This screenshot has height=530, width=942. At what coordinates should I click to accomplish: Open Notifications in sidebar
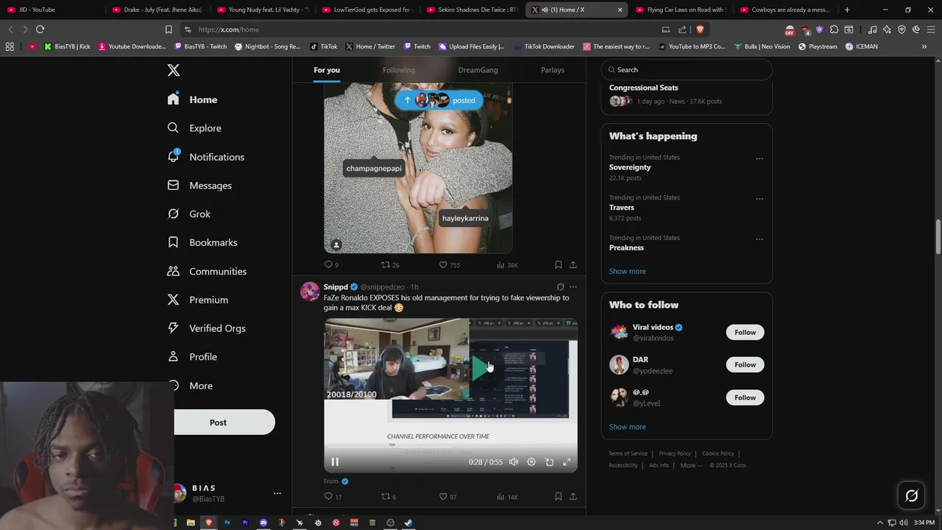[206, 157]
